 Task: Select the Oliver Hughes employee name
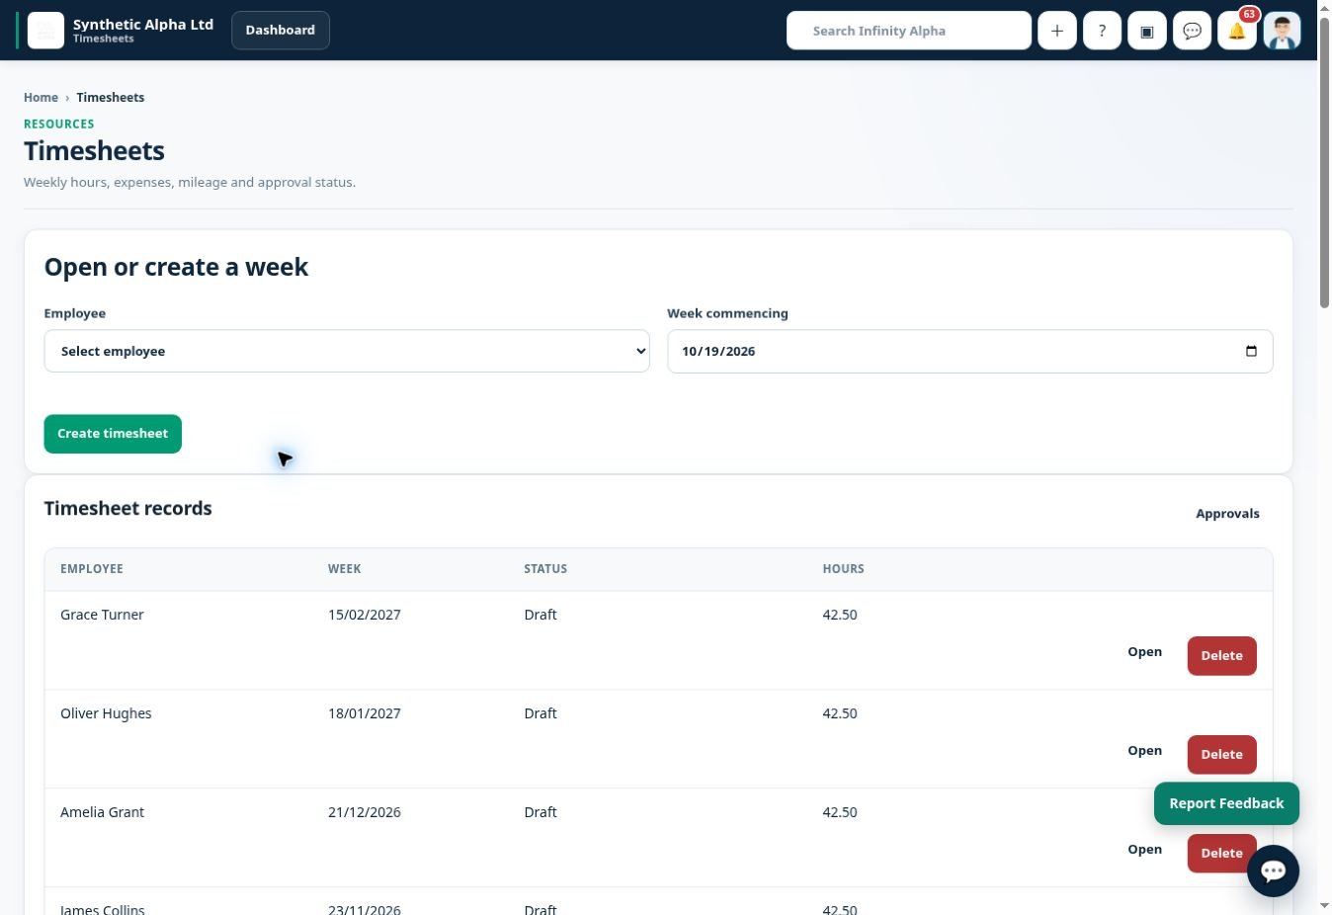point(106,713)
